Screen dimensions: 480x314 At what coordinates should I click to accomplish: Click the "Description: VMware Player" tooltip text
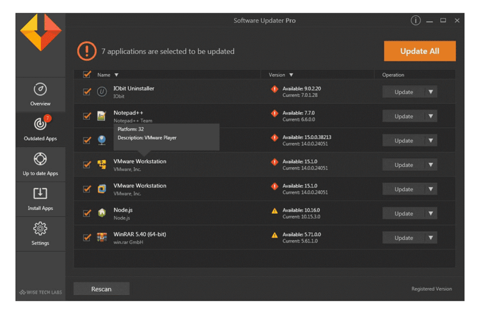[x=147, y=138]
